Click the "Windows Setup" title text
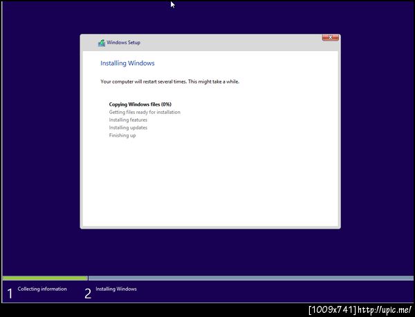The height and width of the screenshot is (317, 415). 123,43
